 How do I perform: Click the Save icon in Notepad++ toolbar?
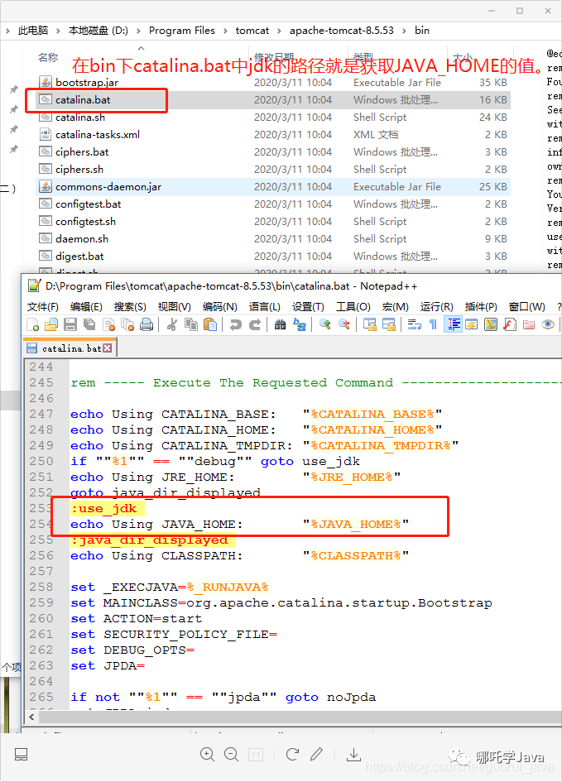70,324
